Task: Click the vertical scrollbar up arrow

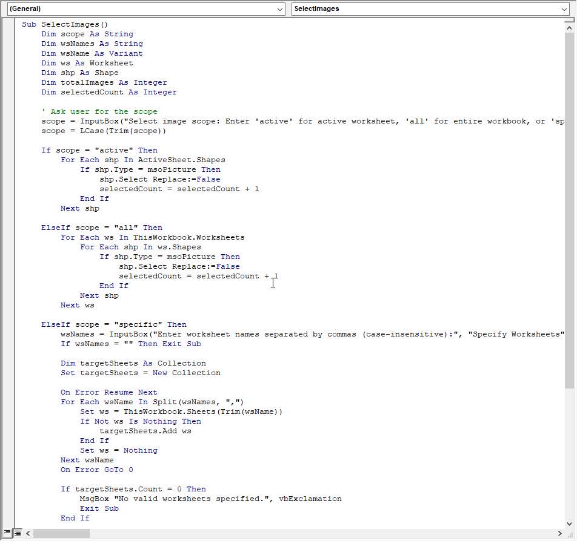Action: [569, 28]
